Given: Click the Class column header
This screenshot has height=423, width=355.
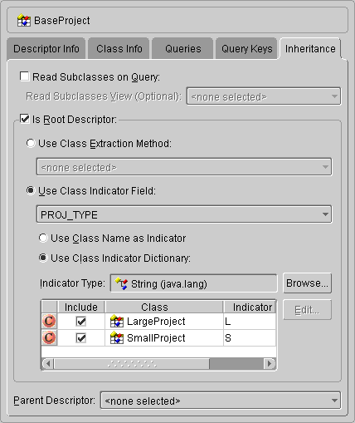Looking at the screenshot, I should [164, 307].
